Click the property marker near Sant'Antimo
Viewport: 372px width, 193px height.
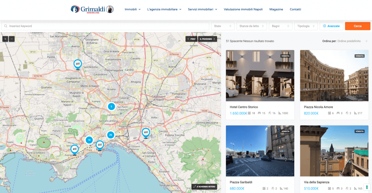pyautogui.click(x=78, y=64)
